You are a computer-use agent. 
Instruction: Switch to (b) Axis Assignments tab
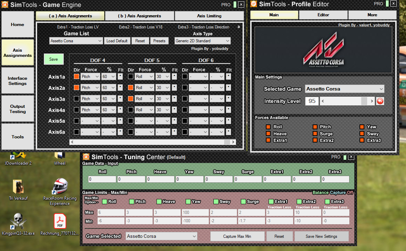click(139, 16)
